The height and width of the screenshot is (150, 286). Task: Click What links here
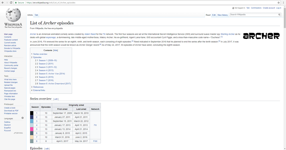10,79
